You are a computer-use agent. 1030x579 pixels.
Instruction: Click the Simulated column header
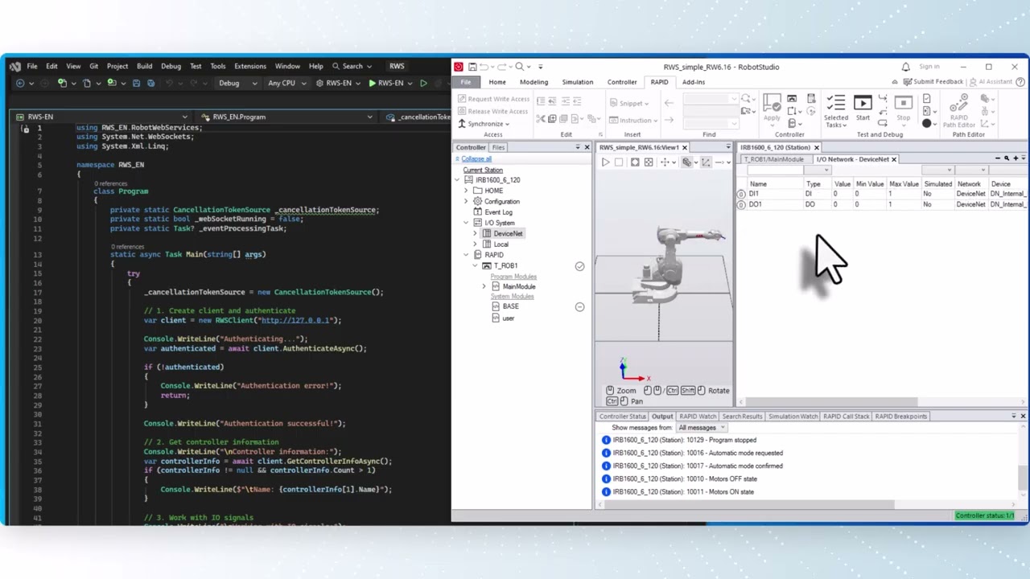point(938,184)
